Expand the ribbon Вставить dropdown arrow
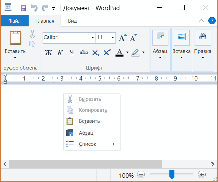 15,58
